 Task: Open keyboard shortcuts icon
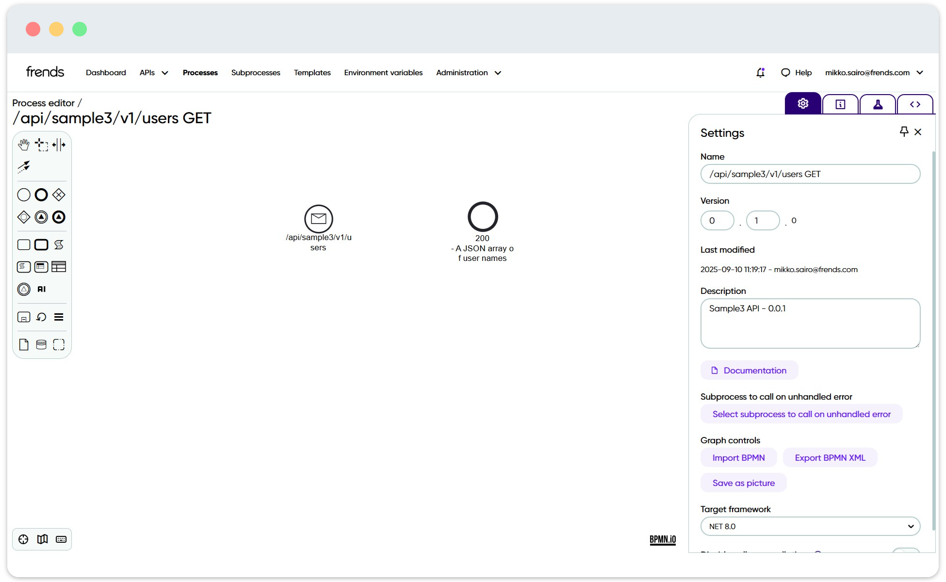point(61,539)
